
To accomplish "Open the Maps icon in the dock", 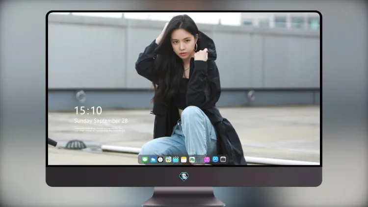I will tap(168, 159).
